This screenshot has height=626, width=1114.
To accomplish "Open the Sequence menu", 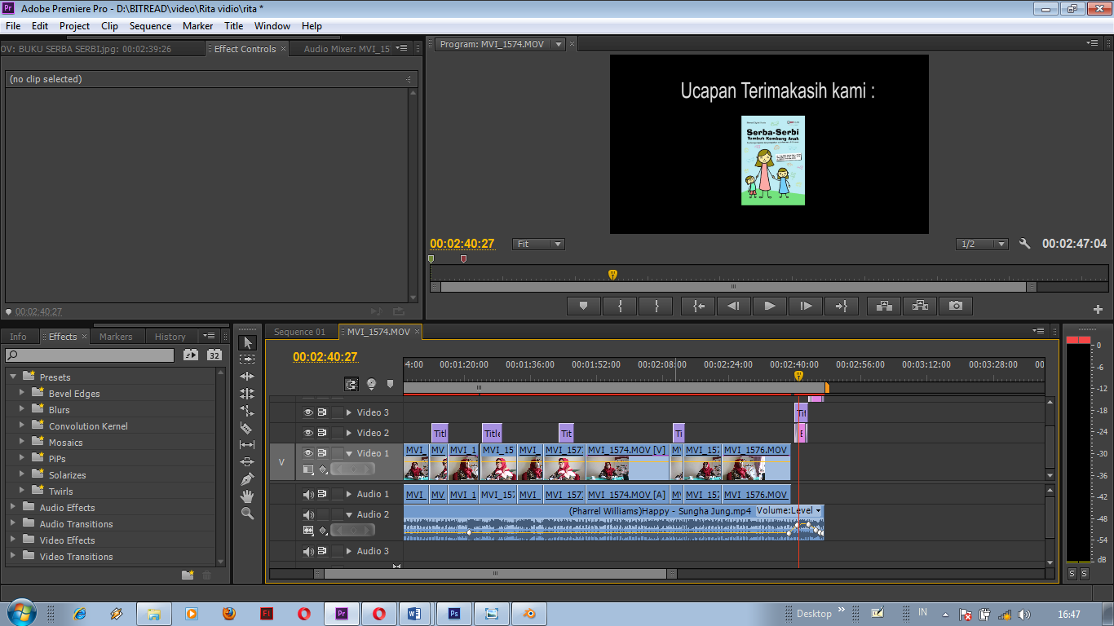I will pyautogui.click(x=150, y=26).
